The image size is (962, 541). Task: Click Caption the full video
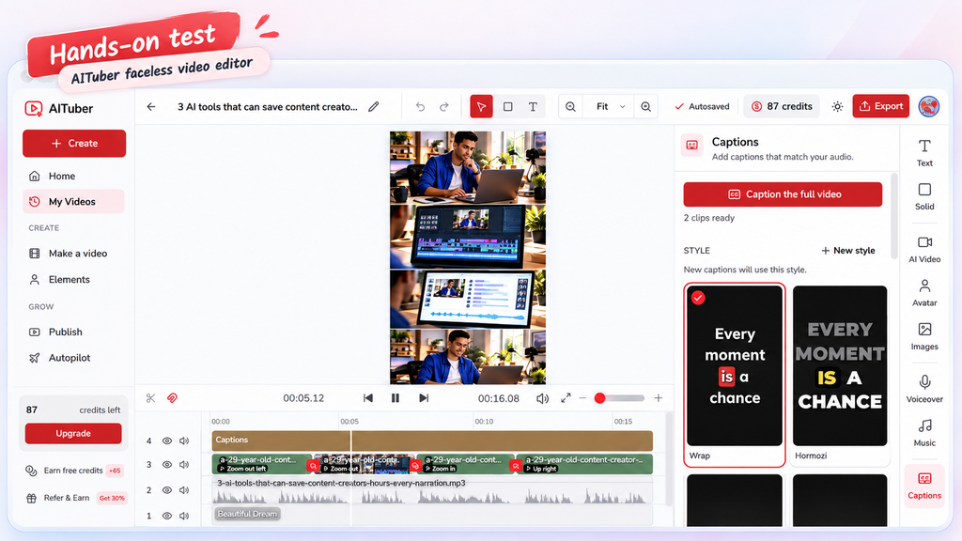(783, 194)
